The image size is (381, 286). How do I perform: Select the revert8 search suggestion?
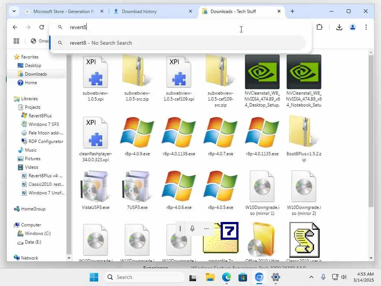(178, 43)
